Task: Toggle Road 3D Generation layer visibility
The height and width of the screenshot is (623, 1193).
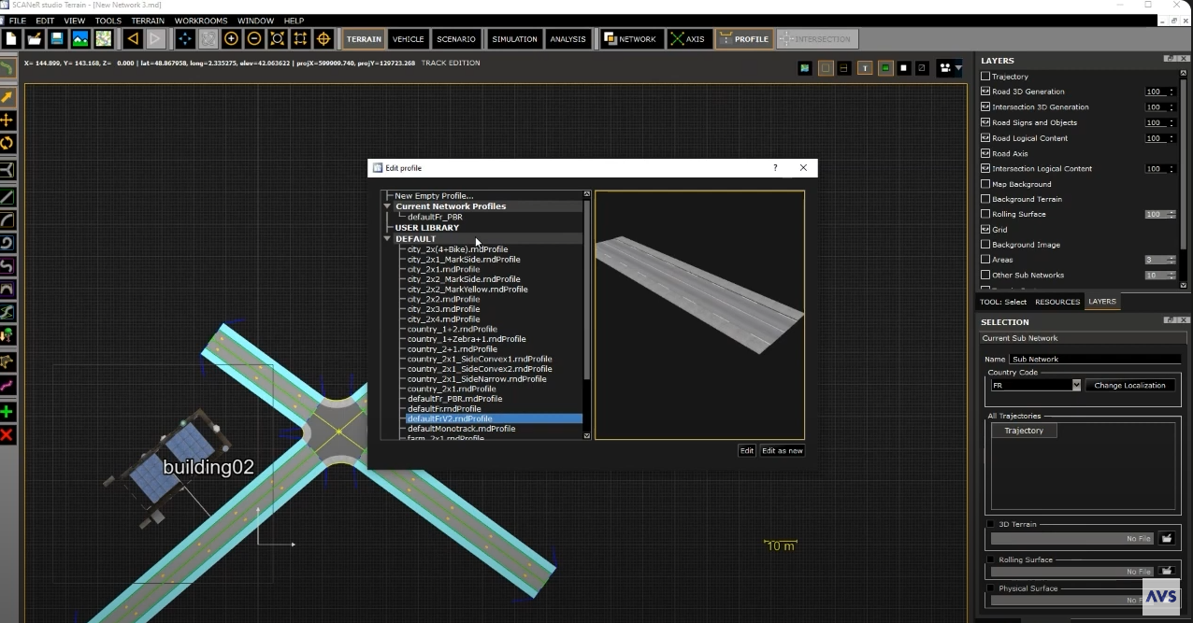Action: [985, 92]
